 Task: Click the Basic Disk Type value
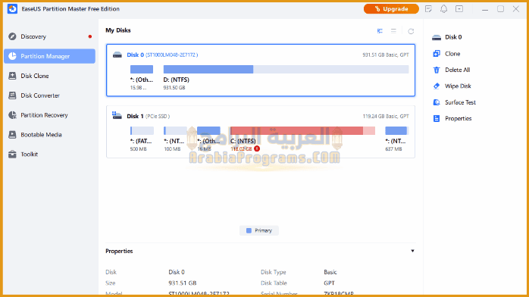coord(330,272)
